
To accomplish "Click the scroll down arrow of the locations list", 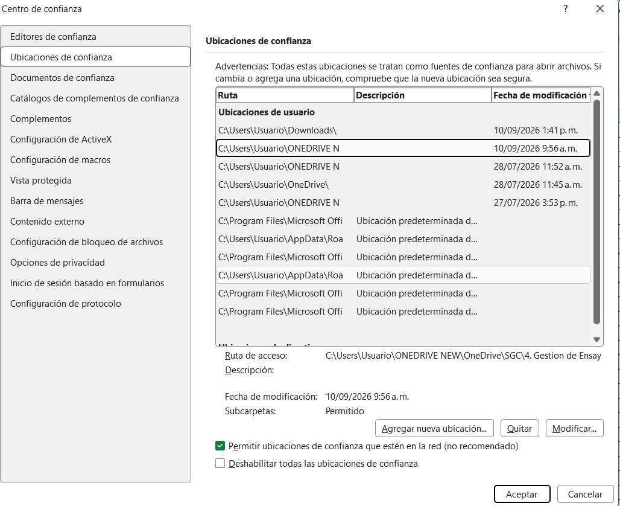I will click(x=596, y=339).
